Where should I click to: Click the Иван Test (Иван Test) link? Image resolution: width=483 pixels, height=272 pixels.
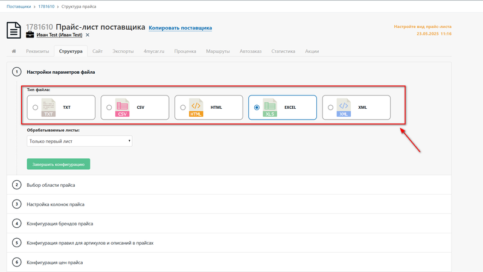tap(59, 35)
